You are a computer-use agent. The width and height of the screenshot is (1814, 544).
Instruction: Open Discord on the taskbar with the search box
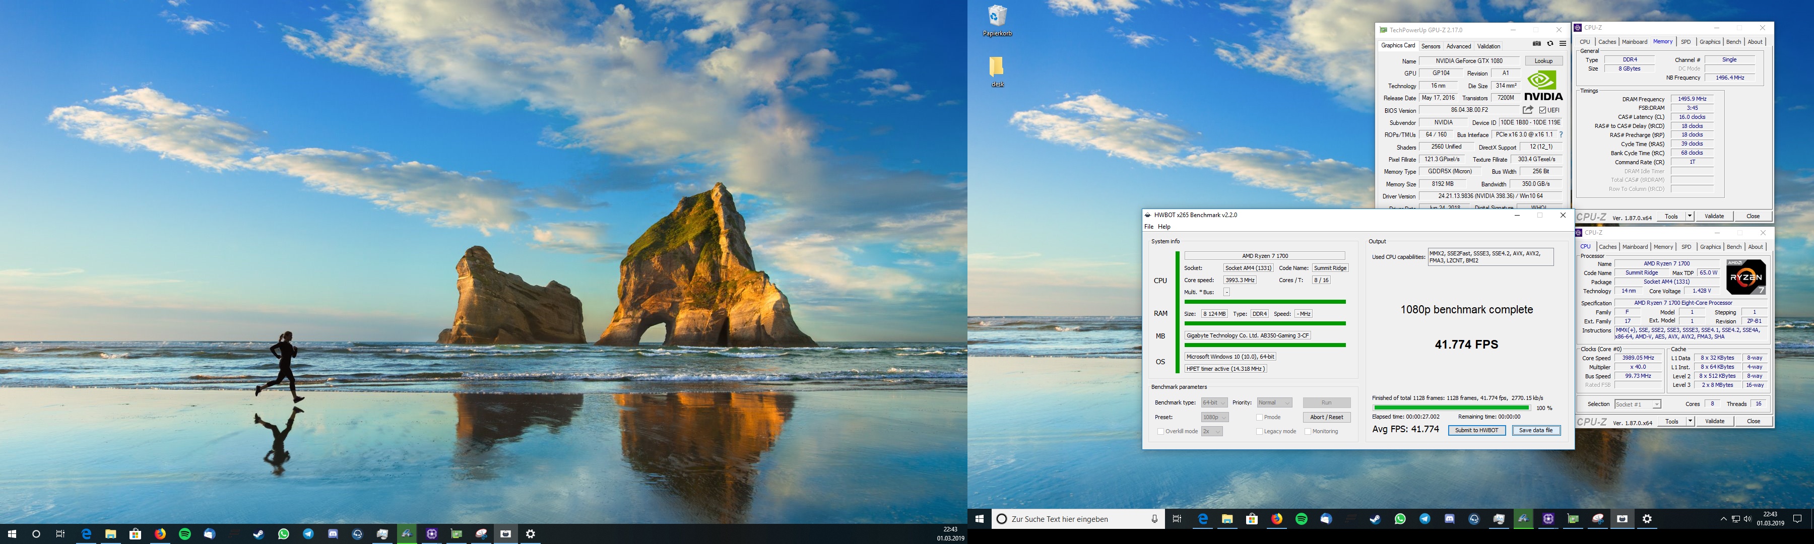1449,519
